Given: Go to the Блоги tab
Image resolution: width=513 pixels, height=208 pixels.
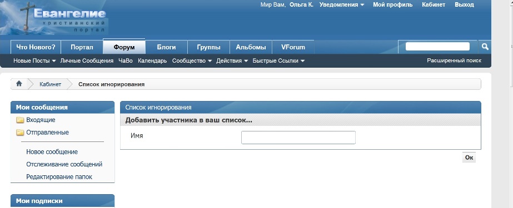Looking at the screenshot, I should coord(167,47).
